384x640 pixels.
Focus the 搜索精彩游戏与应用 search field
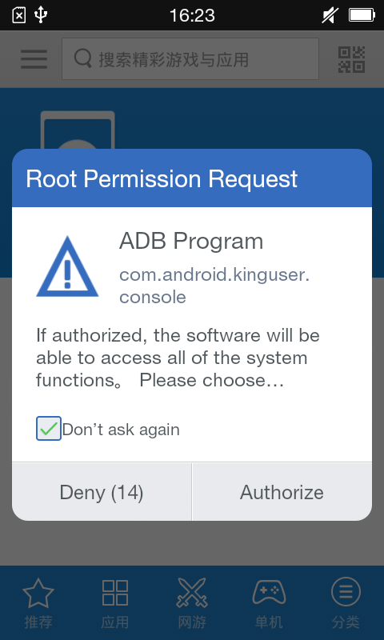(190, 59)
